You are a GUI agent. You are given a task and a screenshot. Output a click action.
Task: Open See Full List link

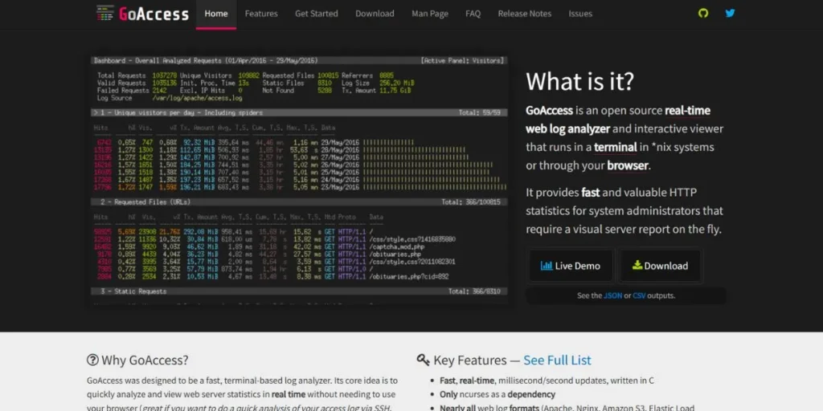point(558,360)
